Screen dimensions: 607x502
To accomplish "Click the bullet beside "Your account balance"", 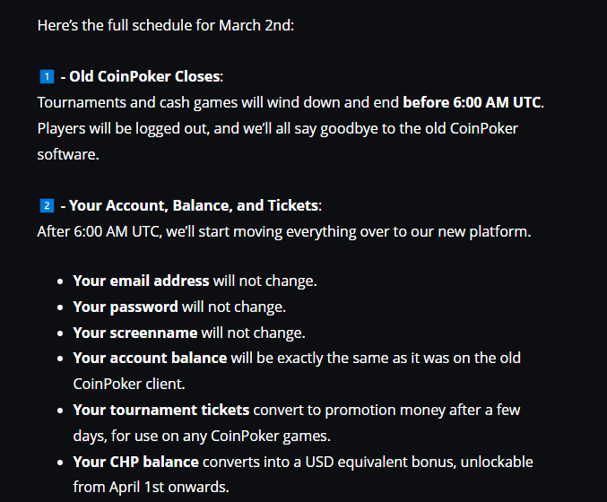I will click(x=62, y=359).
